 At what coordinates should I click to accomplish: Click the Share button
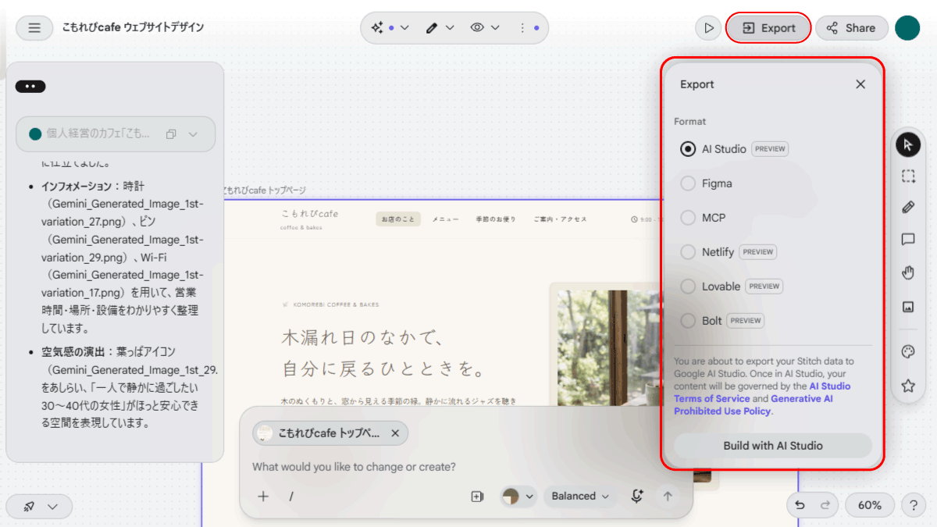[x=852, y=28]
